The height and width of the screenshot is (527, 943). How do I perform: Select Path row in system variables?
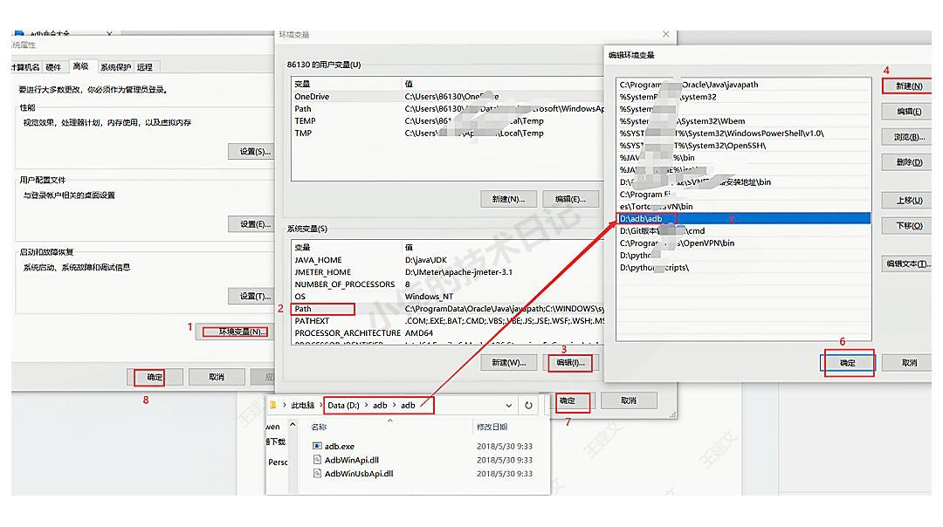point(447,308)
